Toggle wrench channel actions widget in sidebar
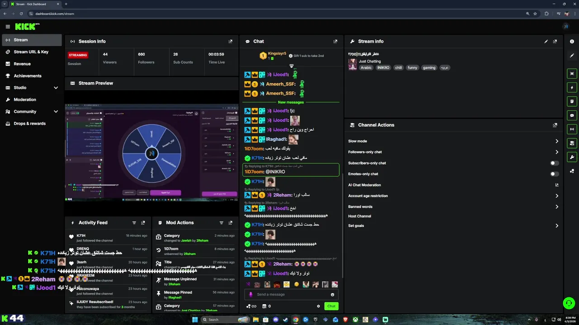 click(x=572, y=157)
